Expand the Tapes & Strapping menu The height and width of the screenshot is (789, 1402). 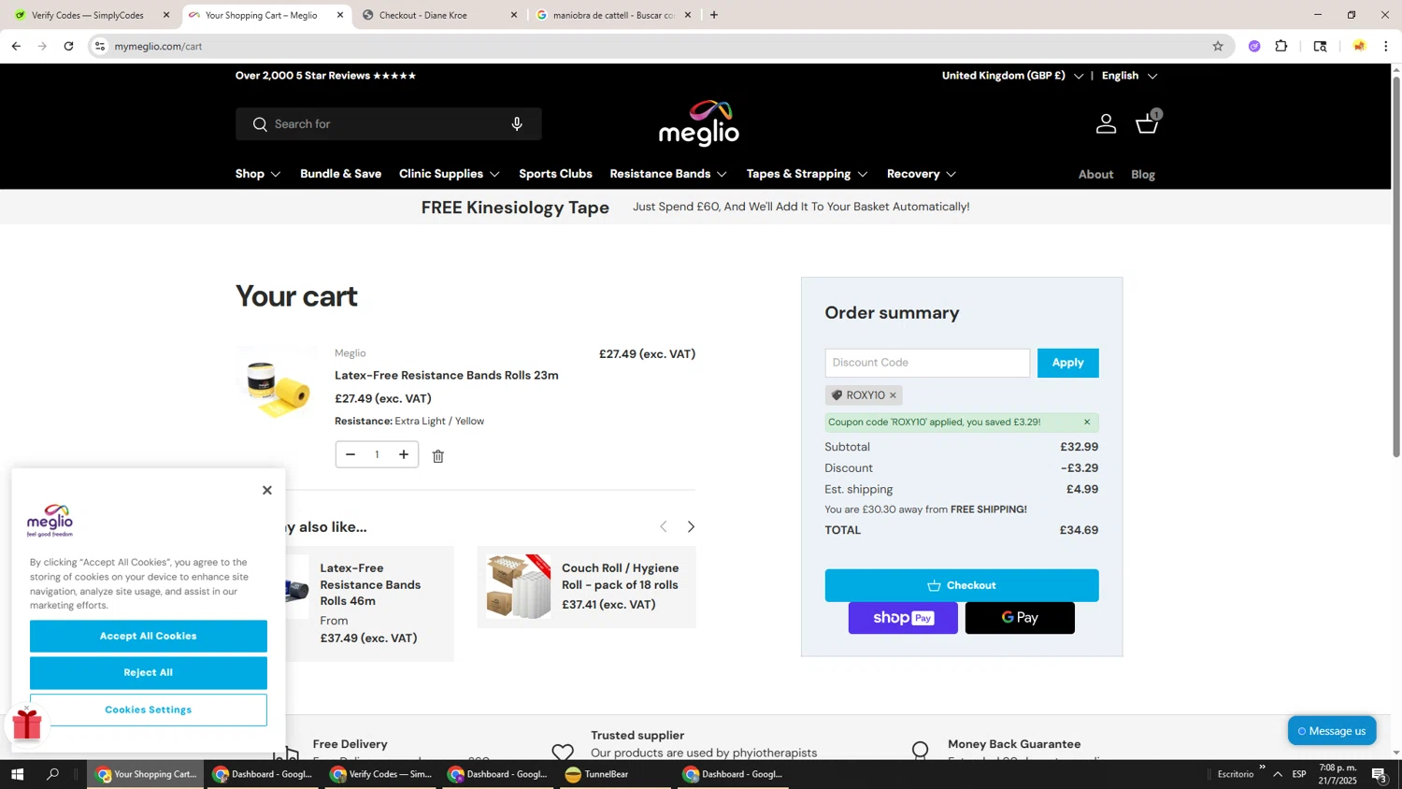(x=808, y=174)
